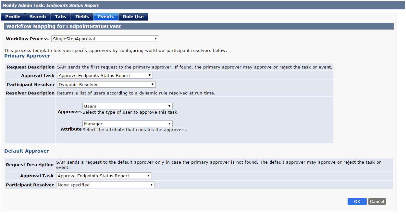Open the Role Use tab
This screenshot has width=406, height=214.
pyautogui.click(x=133, y=17)
